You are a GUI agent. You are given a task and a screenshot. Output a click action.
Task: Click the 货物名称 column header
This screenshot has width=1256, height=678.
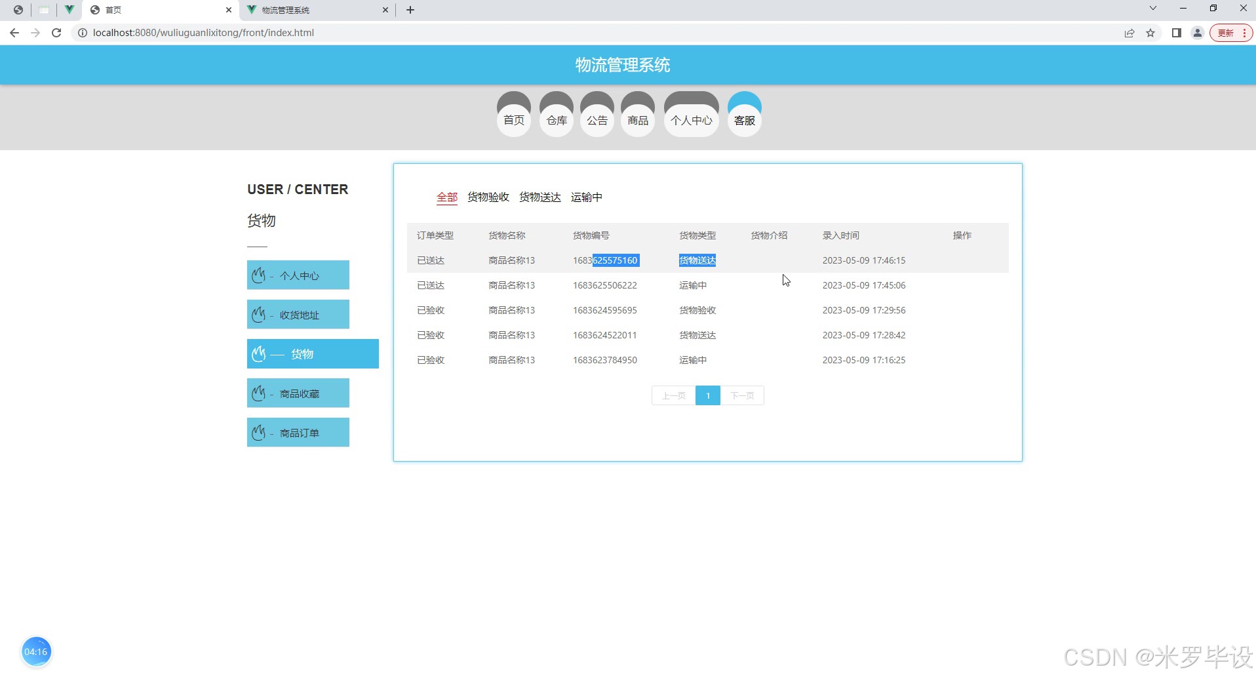tap(507, 235)
